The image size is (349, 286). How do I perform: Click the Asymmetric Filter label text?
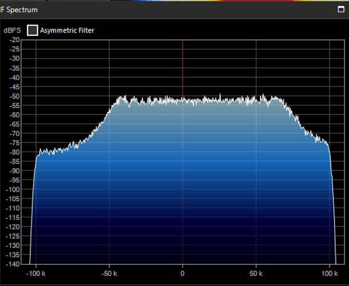click(67, 30)
